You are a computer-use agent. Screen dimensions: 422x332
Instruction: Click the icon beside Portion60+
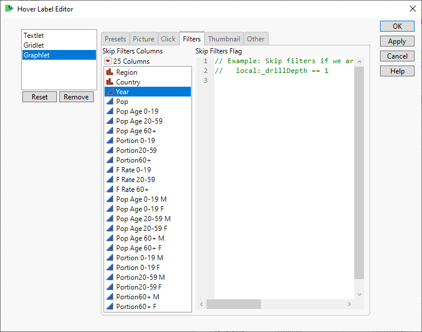coord(110,160)
